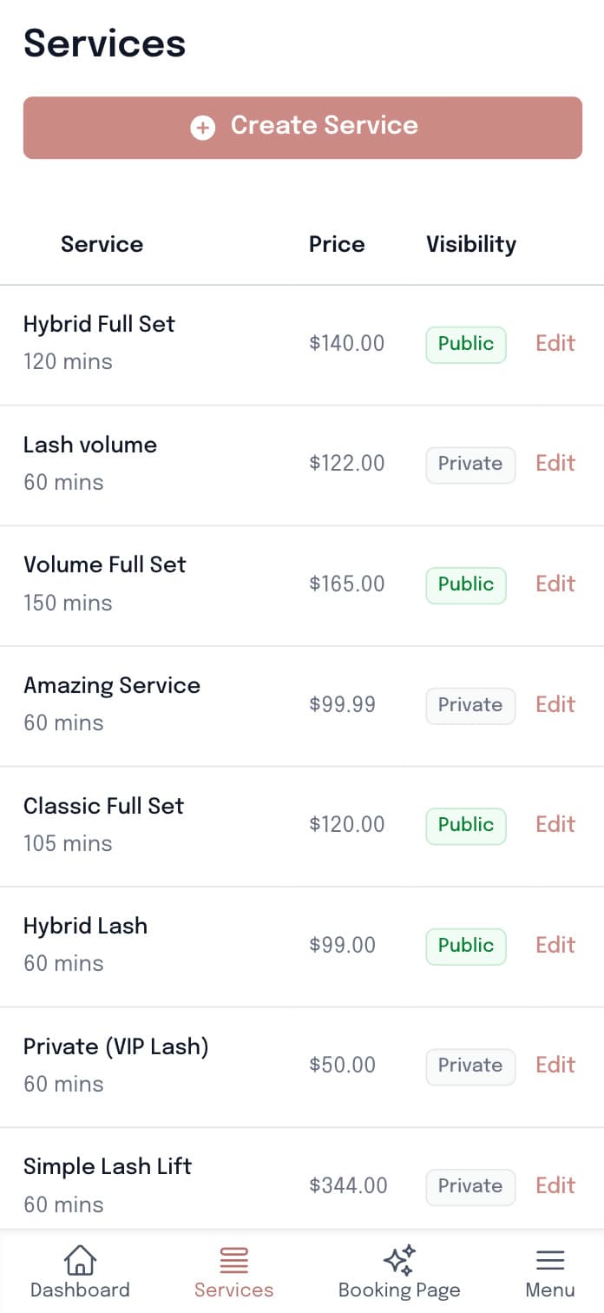604x1313 pixels.
Task: Select the Services list icon in bottom navigation
Action: point(233,1257)
